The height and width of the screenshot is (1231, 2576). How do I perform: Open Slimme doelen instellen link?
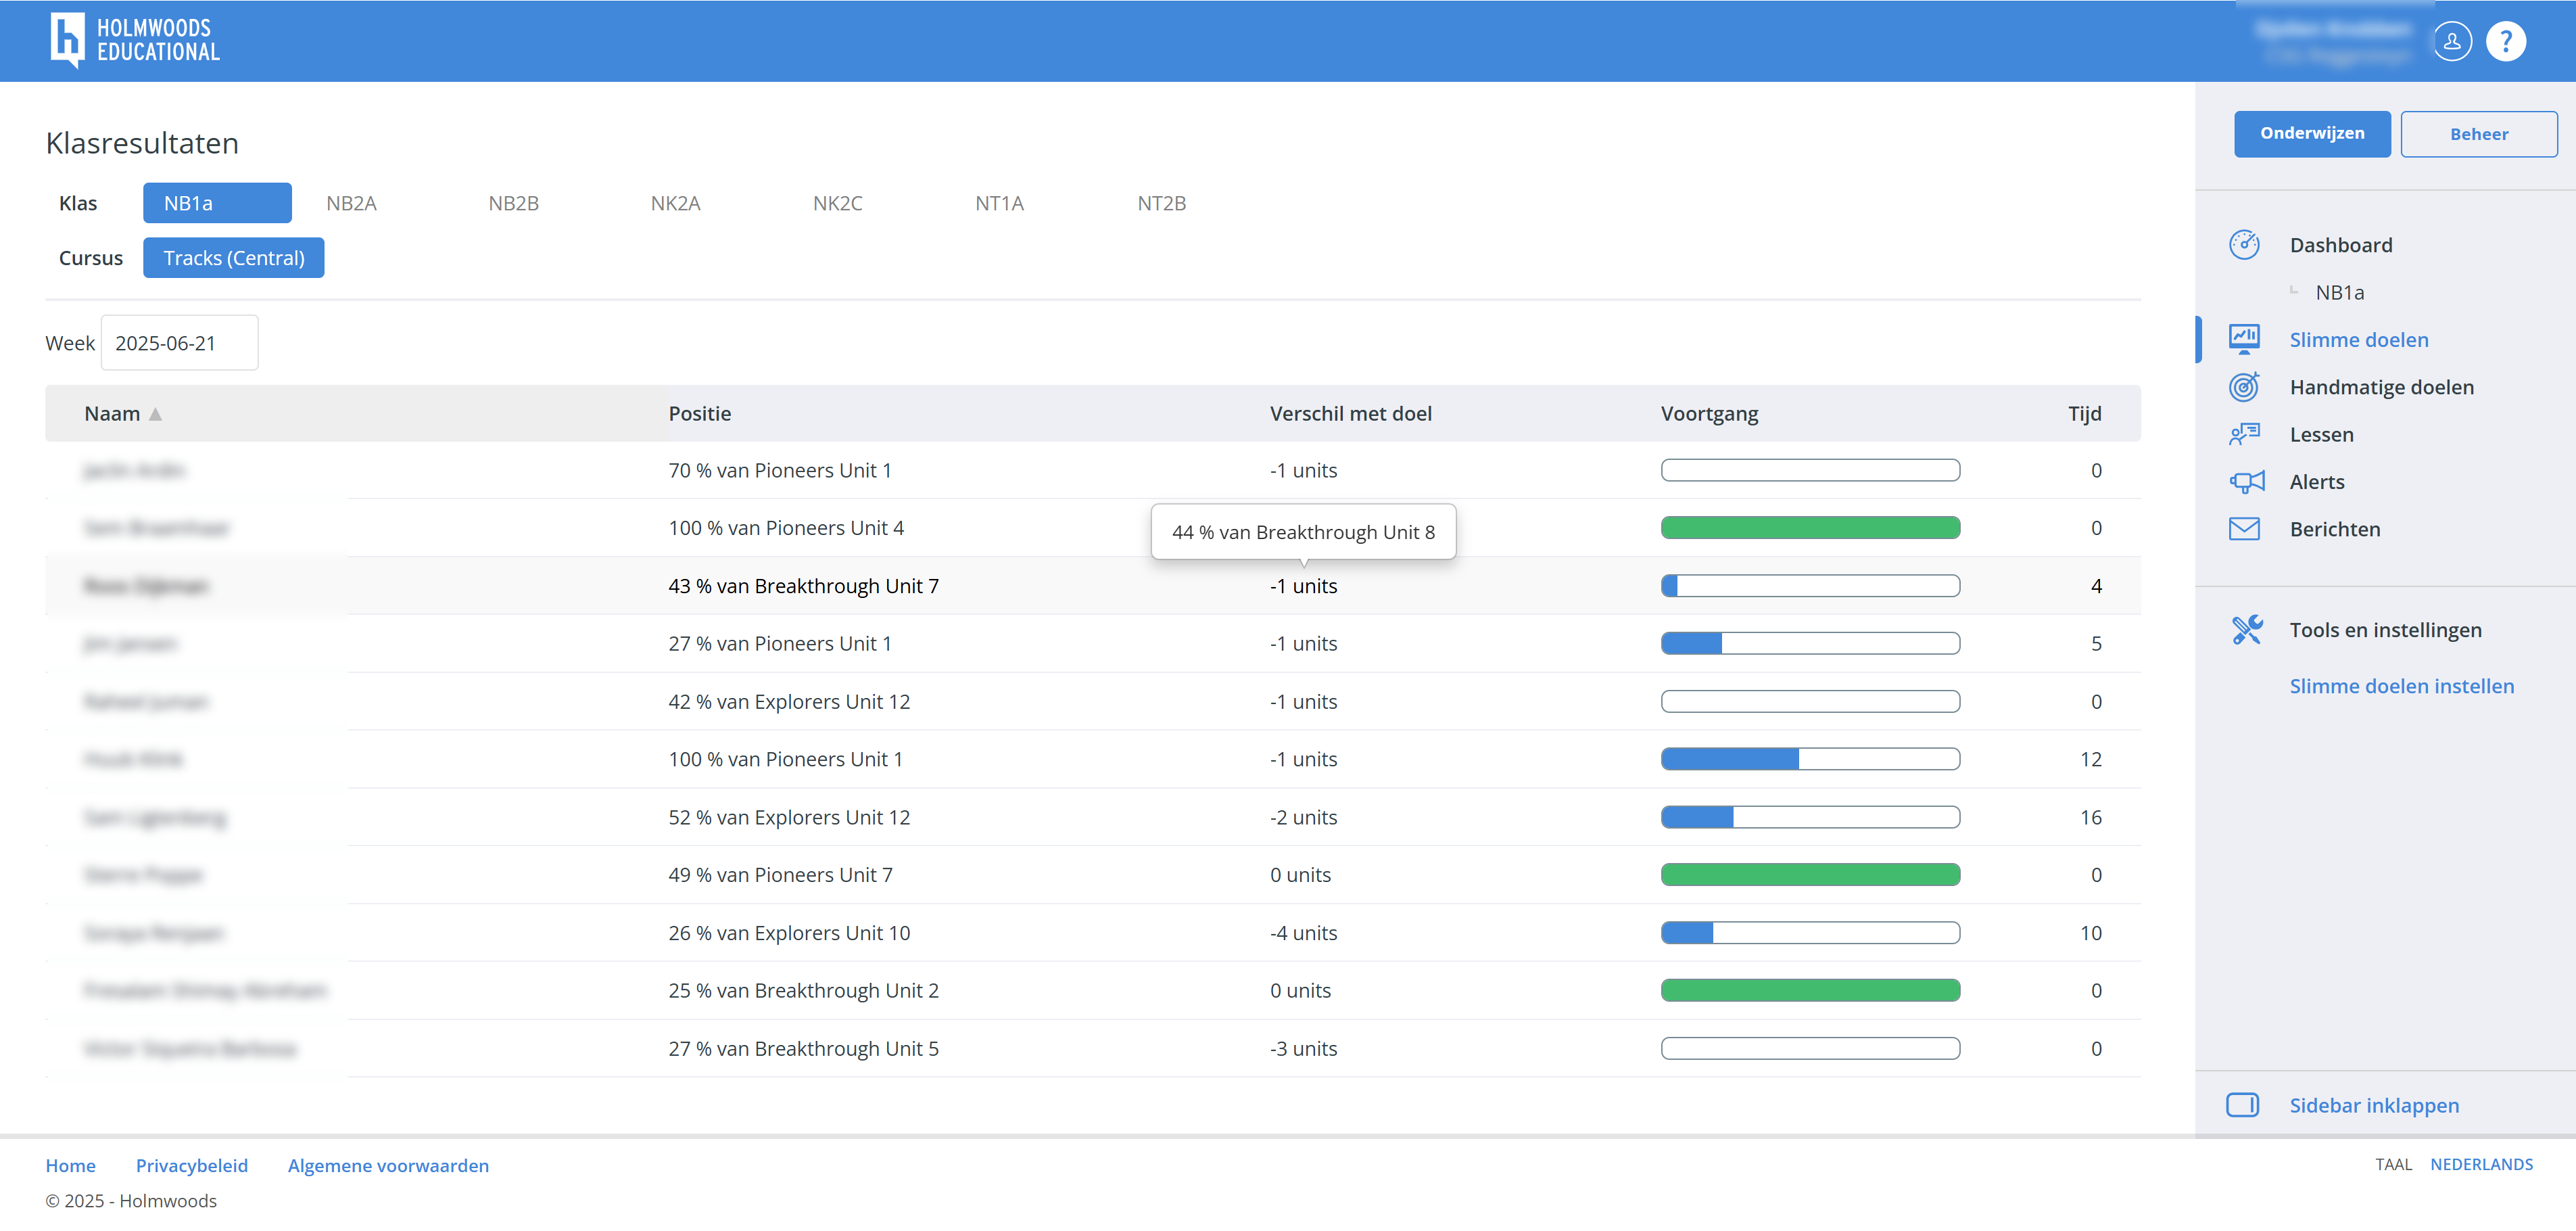(2401, 686)
